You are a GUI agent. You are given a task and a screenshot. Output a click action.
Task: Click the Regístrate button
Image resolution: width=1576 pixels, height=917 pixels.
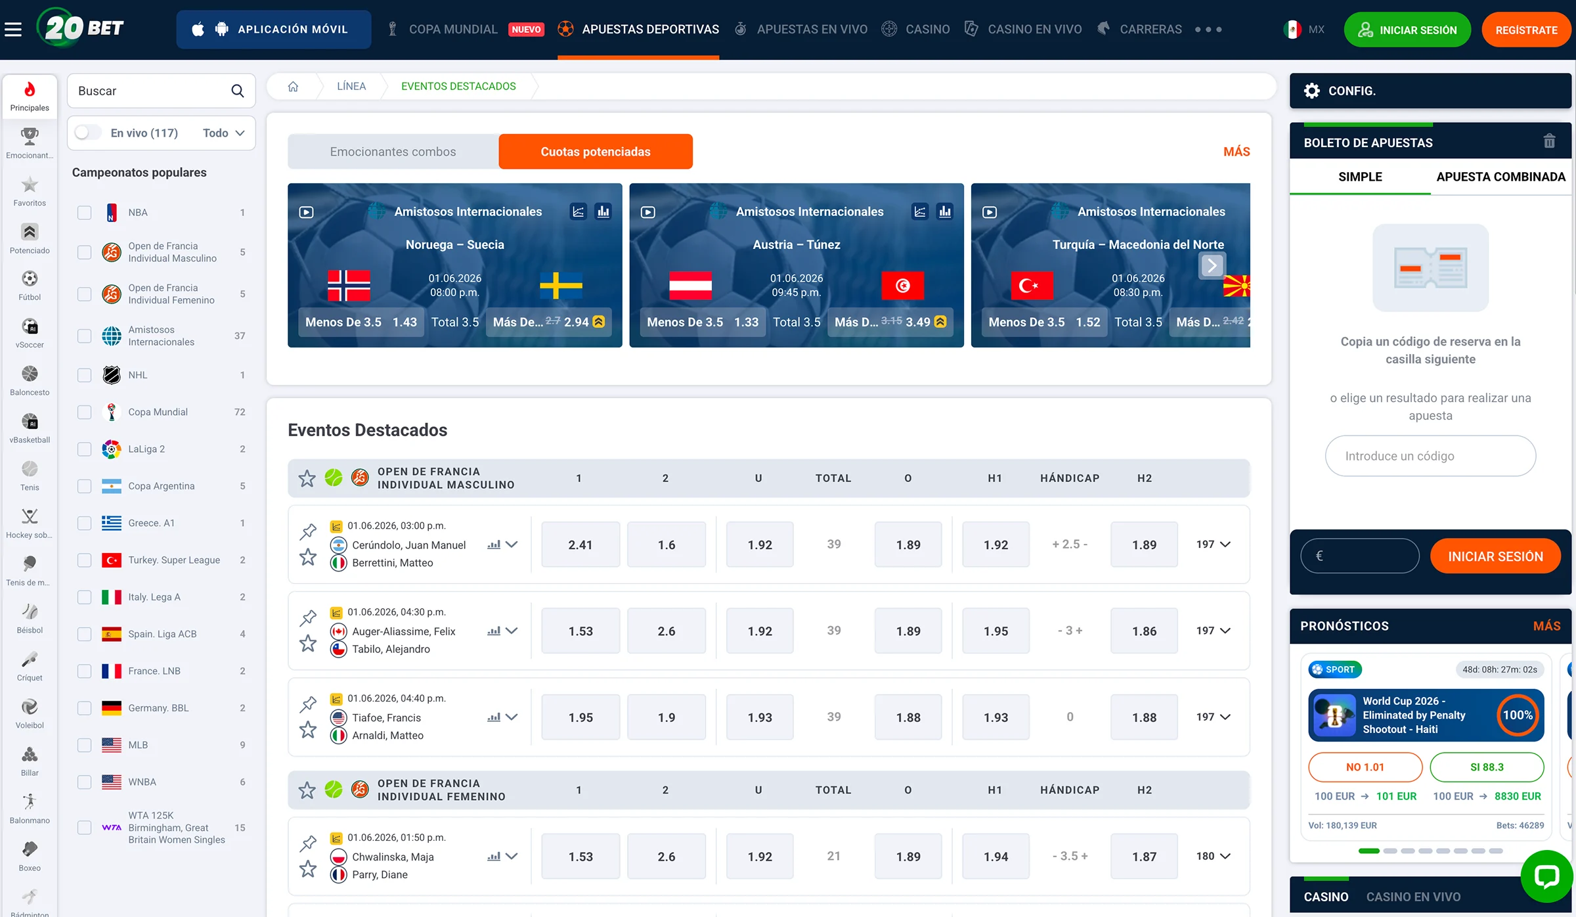(x=1526, y=30)
